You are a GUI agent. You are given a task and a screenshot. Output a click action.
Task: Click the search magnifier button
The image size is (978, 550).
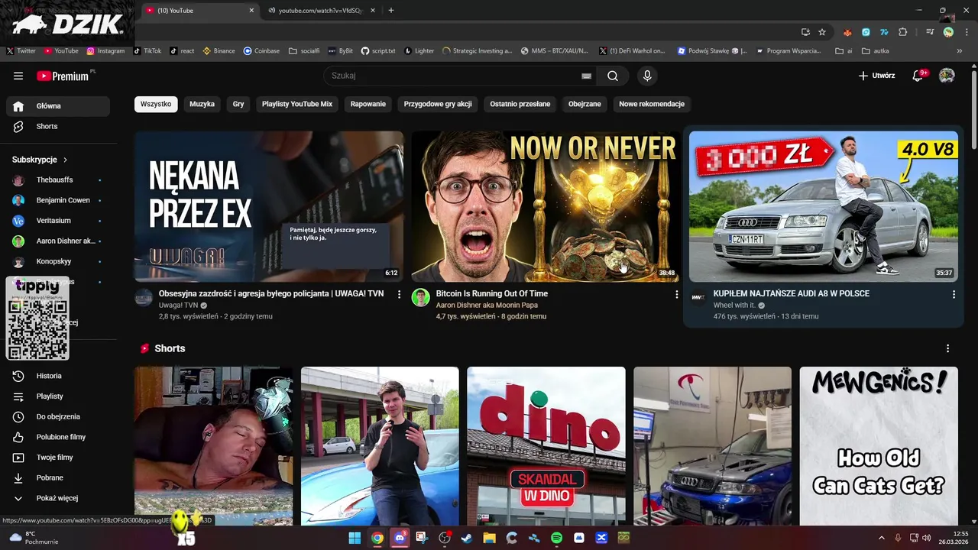[x=613, y=76]
